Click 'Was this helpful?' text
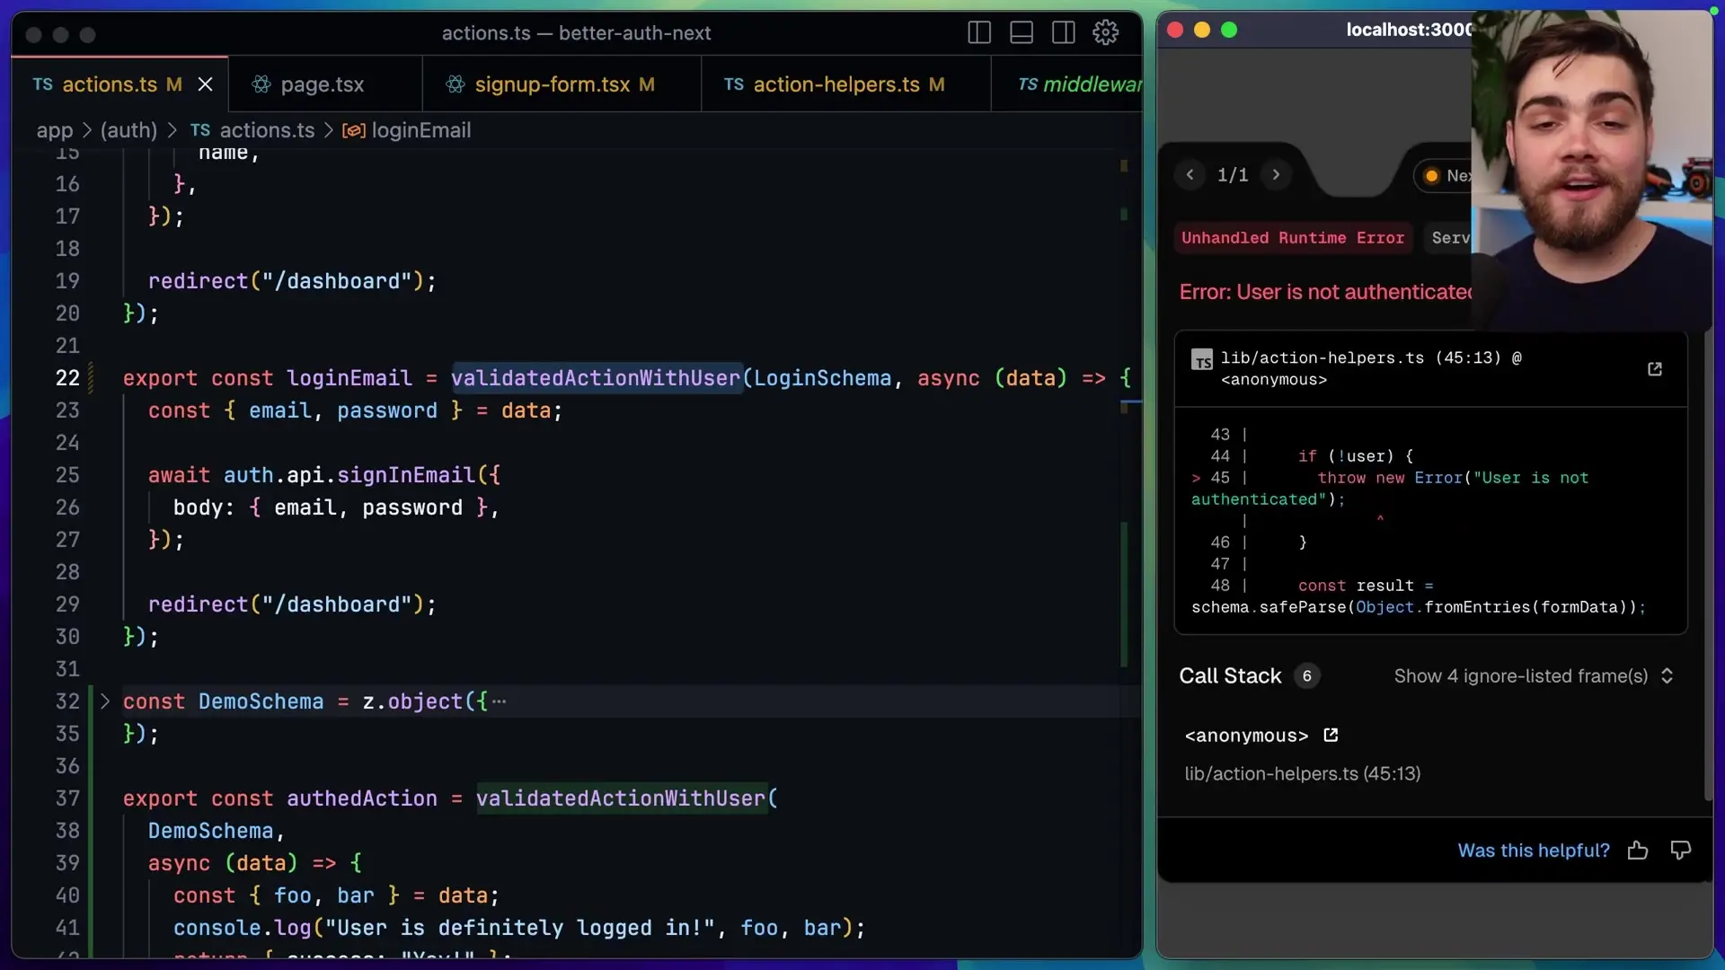Viewport: 1725px width, 970px height. (1534, 851)
